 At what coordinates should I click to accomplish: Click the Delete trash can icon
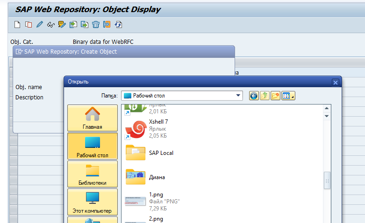95,24
